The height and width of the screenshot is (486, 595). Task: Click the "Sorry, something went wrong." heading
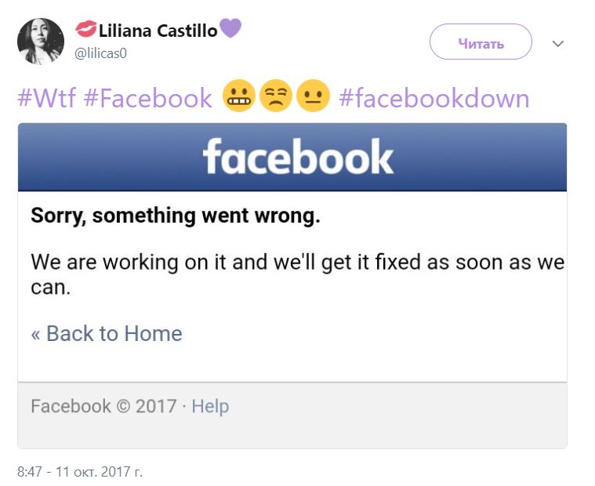[x=176, y=216]
